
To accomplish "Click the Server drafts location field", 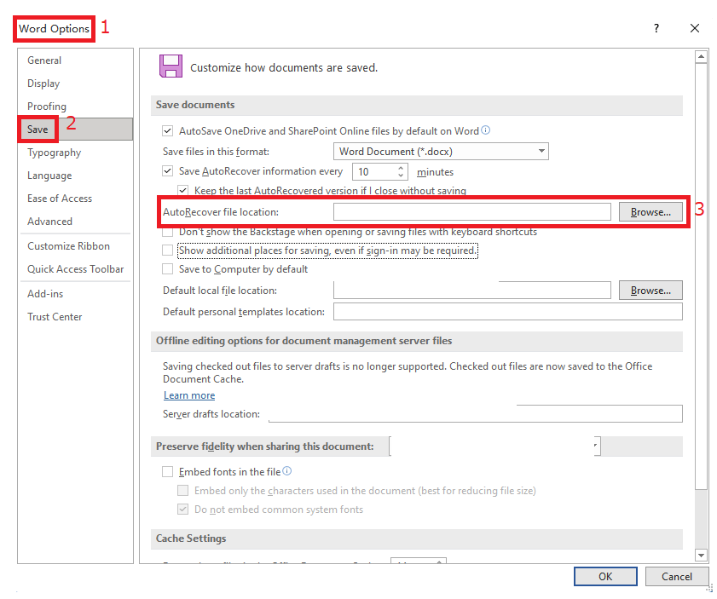I will click(x=476, y=414).
